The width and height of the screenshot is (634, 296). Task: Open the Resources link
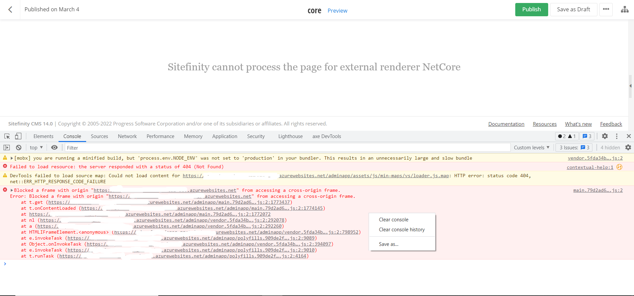(545, 124)
